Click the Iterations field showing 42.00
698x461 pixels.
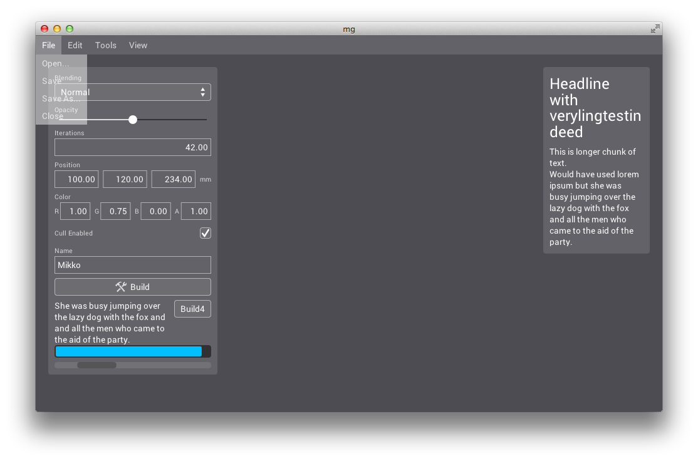[x=133, y=147]
